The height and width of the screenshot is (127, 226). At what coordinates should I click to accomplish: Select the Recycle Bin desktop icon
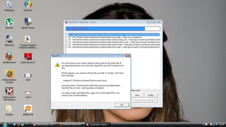(9, 6)
